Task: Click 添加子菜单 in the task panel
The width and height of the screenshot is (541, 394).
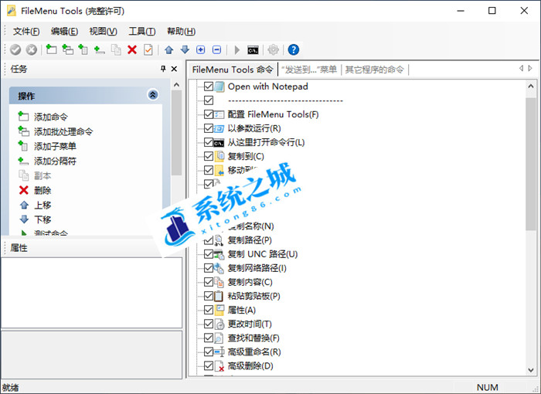Action: click(55, 146)
